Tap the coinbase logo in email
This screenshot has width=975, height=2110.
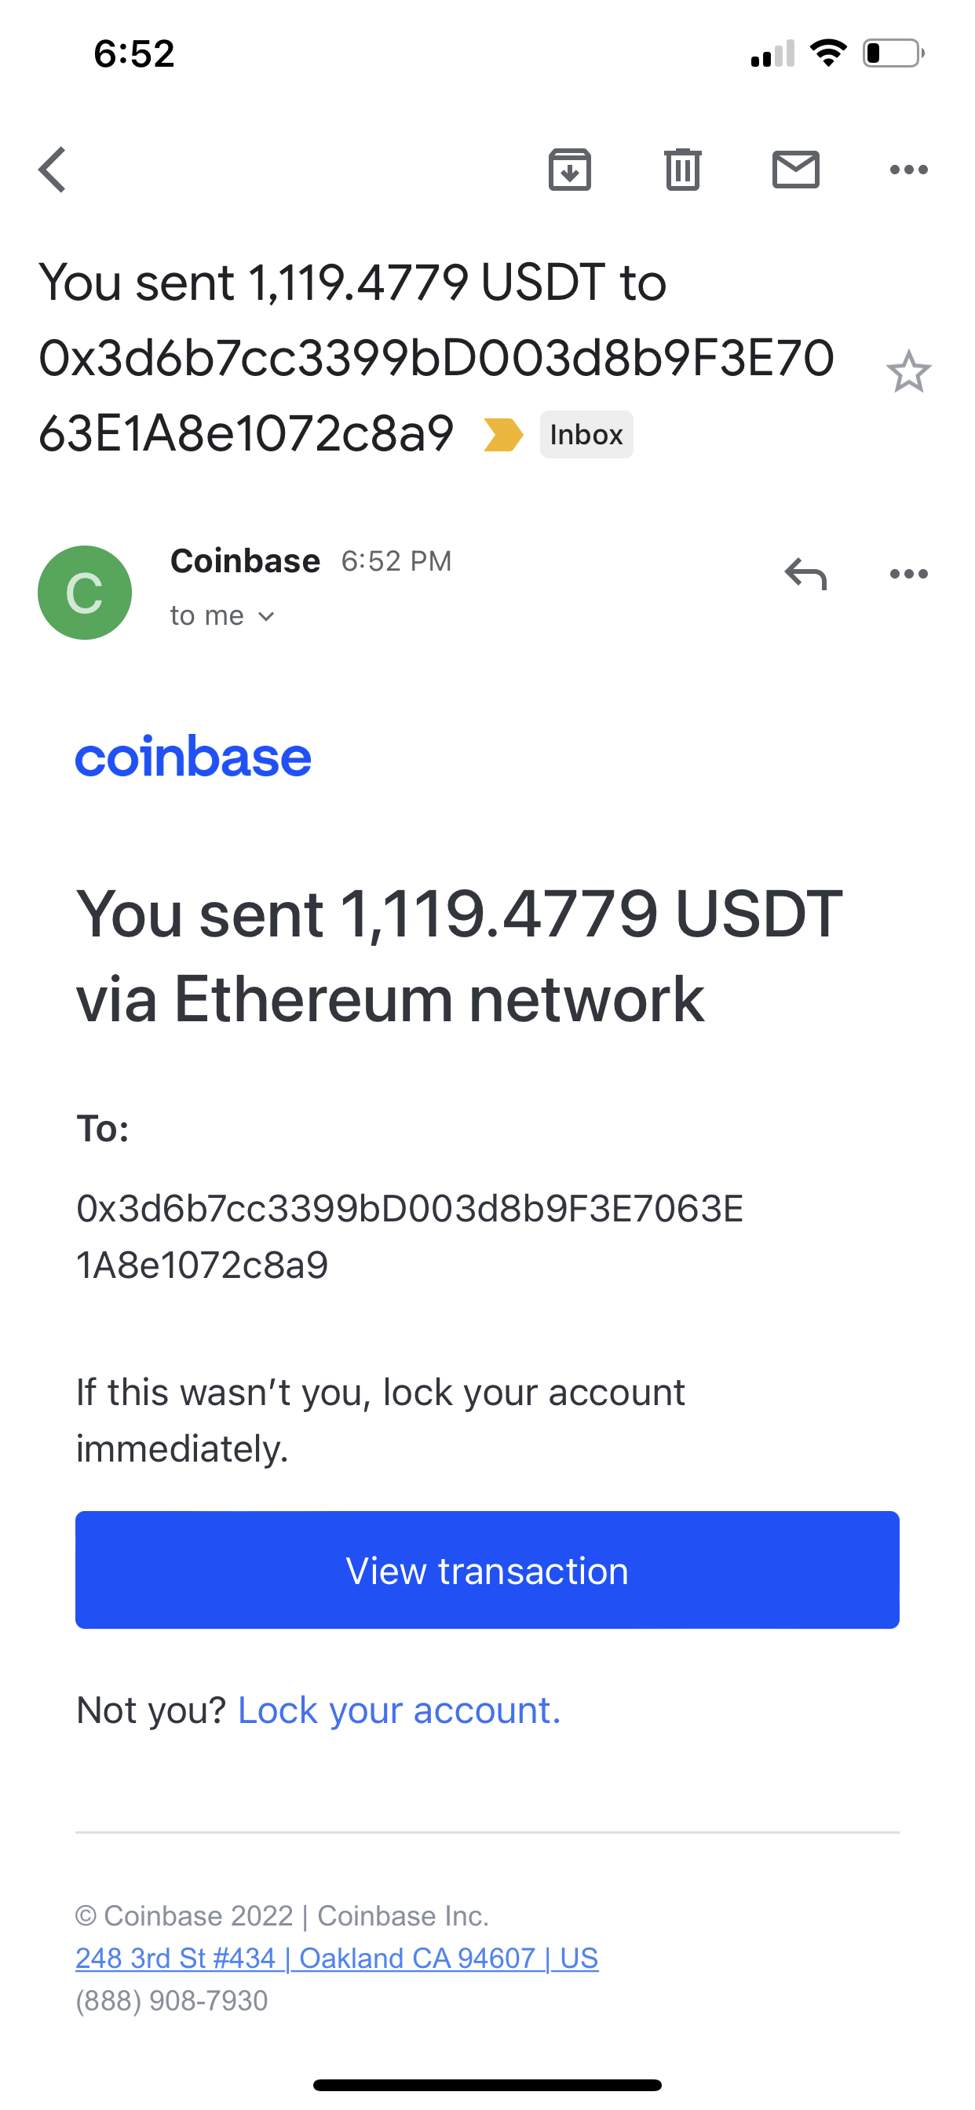[193, 757]
